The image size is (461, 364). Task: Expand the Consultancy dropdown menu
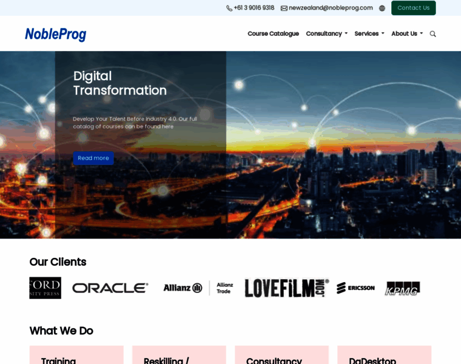pos(326,34)
